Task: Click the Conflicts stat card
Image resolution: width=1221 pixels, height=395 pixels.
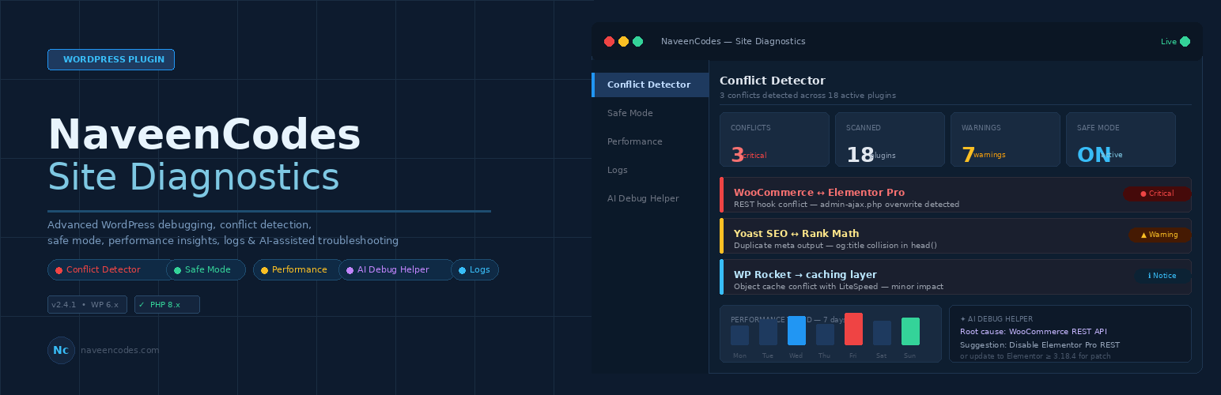Action: (774, 139)
